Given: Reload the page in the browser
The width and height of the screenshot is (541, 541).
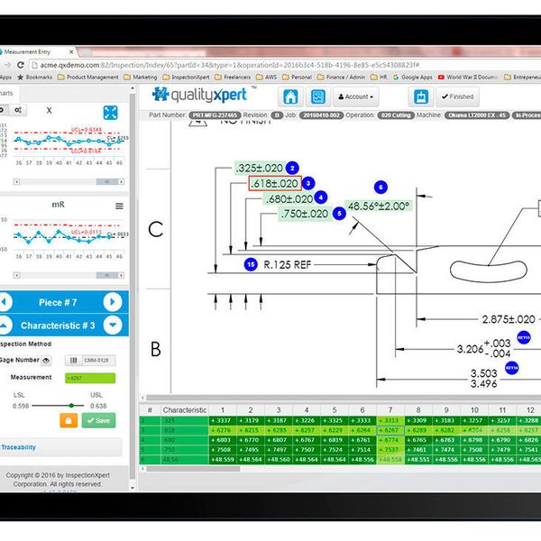Looking at the screenshot, I should 21,65.
